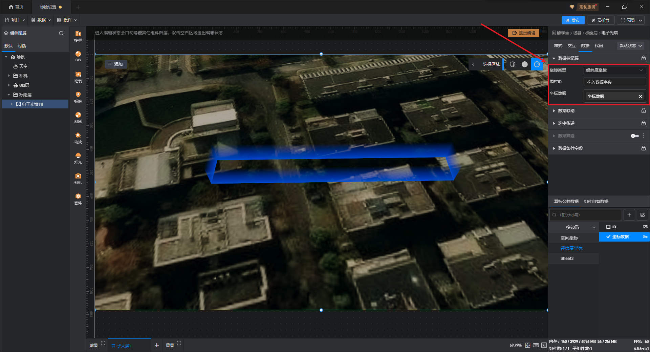Uncheck the 坐标数据 field row
Viewport: 650px width, 352px height.
click(x=624, y=237)
